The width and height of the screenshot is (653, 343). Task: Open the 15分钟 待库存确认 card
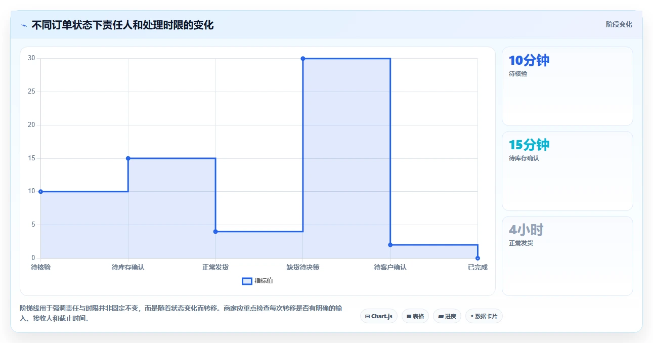point(567,171)
